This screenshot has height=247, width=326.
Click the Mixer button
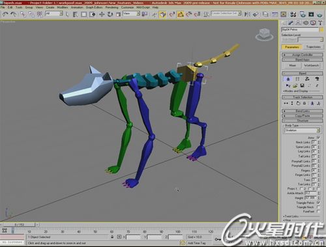coord(292,65)
